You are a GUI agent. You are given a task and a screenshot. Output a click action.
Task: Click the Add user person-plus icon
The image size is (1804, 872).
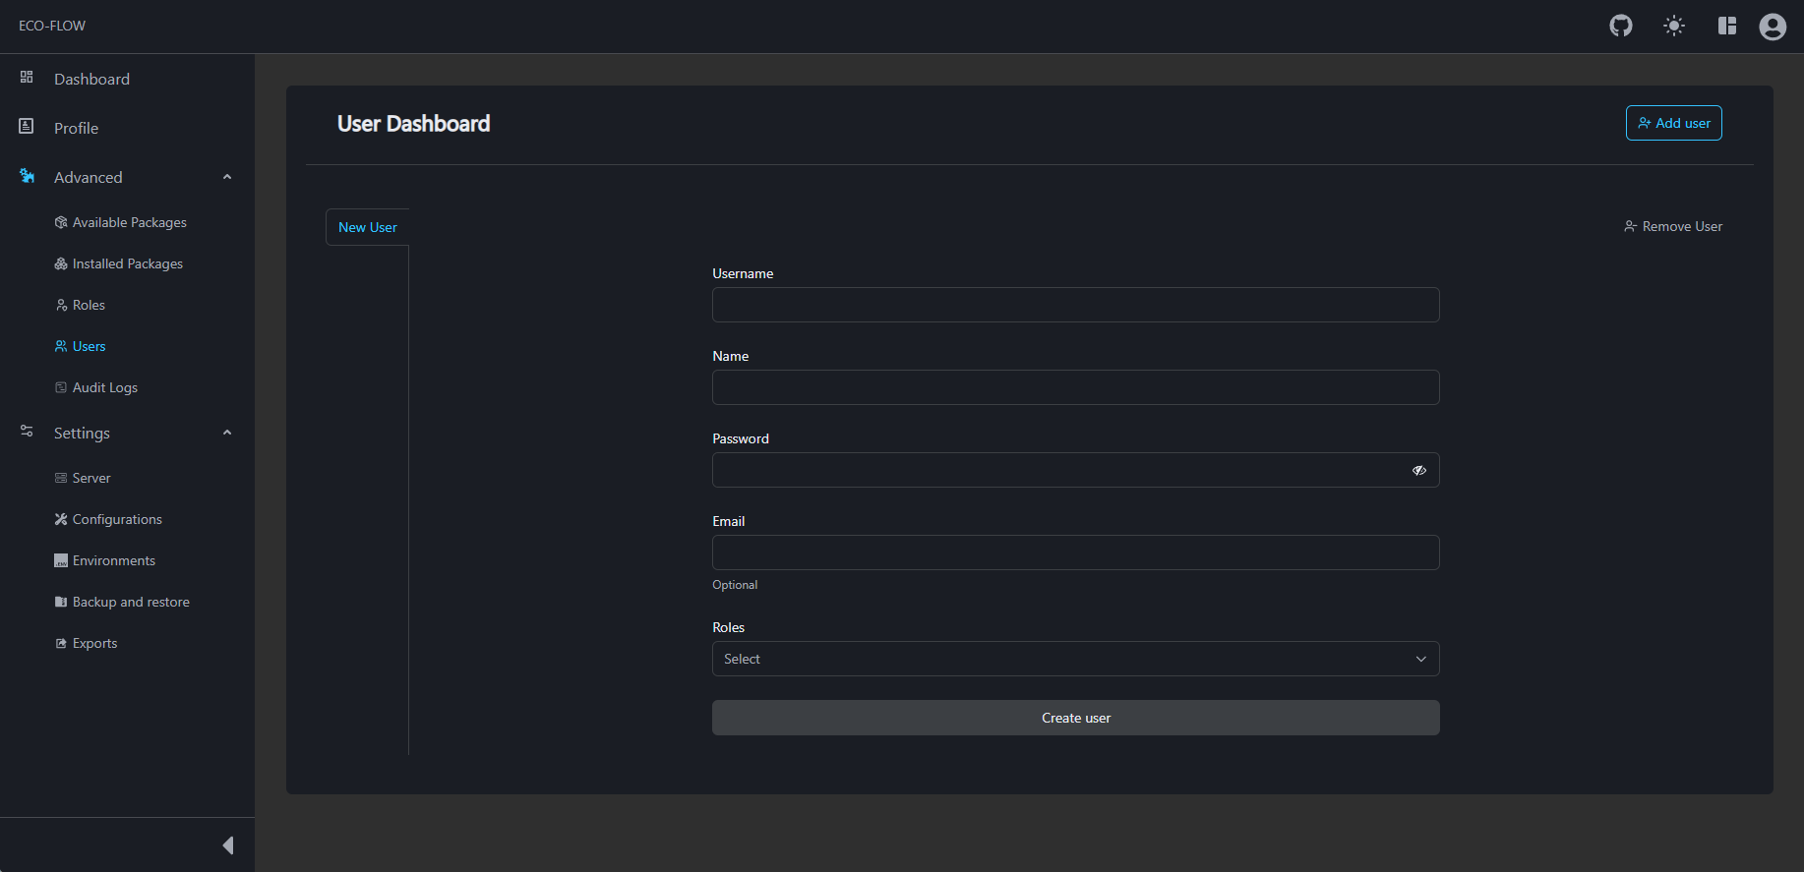(1645, 123)
